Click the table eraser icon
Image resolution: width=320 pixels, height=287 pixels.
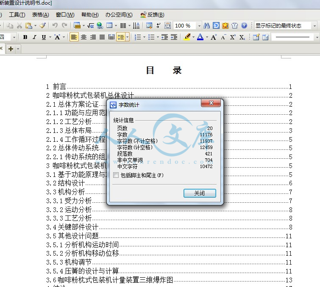pyautogui.click(x=265, y=37)
